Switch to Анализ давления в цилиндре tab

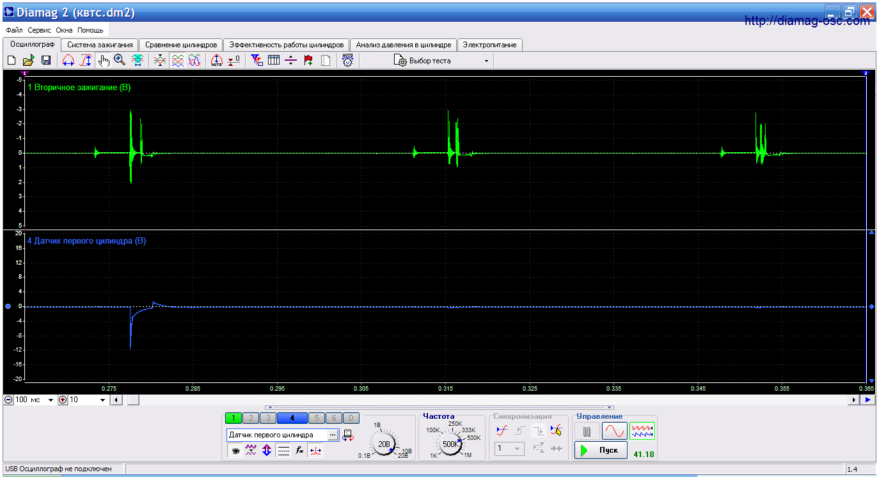(x=404, y=45)
